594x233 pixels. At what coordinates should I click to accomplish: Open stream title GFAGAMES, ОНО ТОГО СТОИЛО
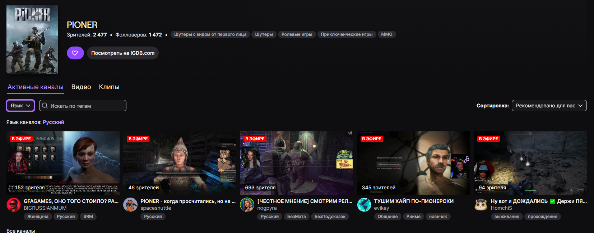tap(71, 201)
